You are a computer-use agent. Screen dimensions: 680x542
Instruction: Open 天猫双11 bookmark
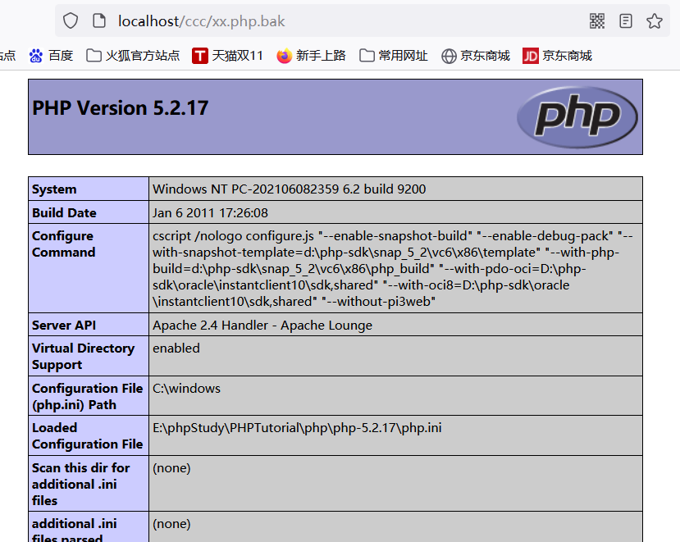[228, 56]
